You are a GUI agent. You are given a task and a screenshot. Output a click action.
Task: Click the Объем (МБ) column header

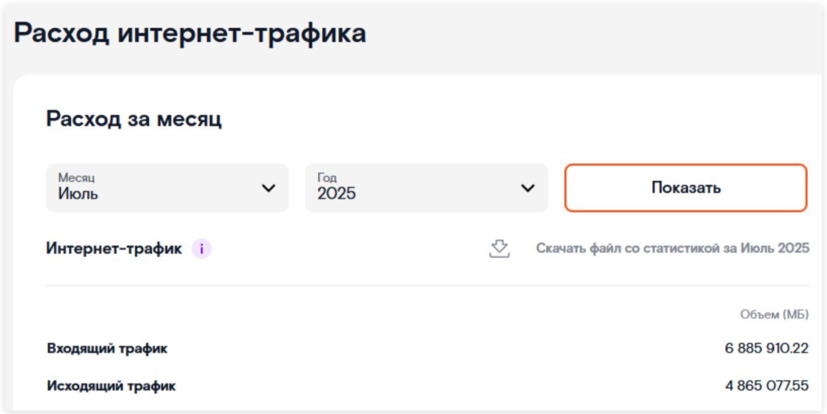tap(775, 315)
